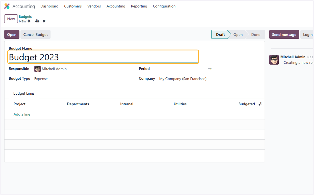Select the Budget Lines tab
This screenshot has height=195, width=314.
pos(24,93)
